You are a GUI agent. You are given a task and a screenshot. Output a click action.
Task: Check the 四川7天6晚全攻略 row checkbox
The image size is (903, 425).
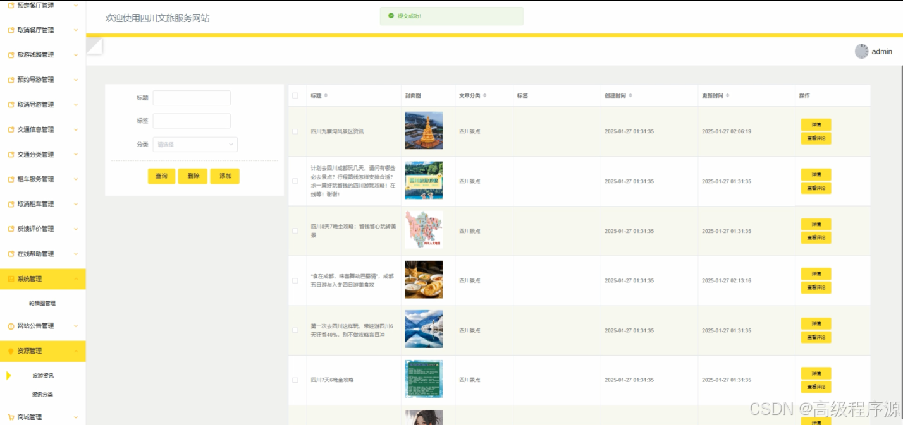(x=295, y=380)
